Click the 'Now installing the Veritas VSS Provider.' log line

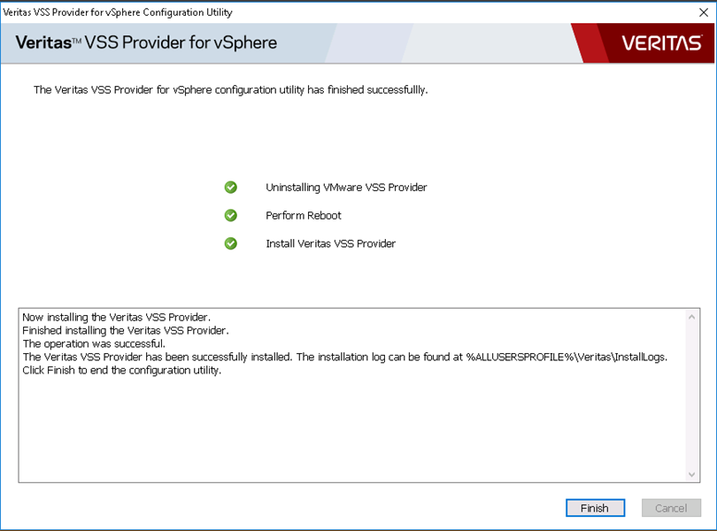coord(116,317)
